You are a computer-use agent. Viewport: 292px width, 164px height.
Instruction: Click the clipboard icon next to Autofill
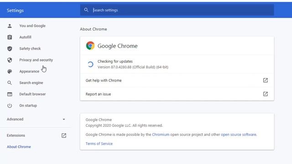click(10, 37)
